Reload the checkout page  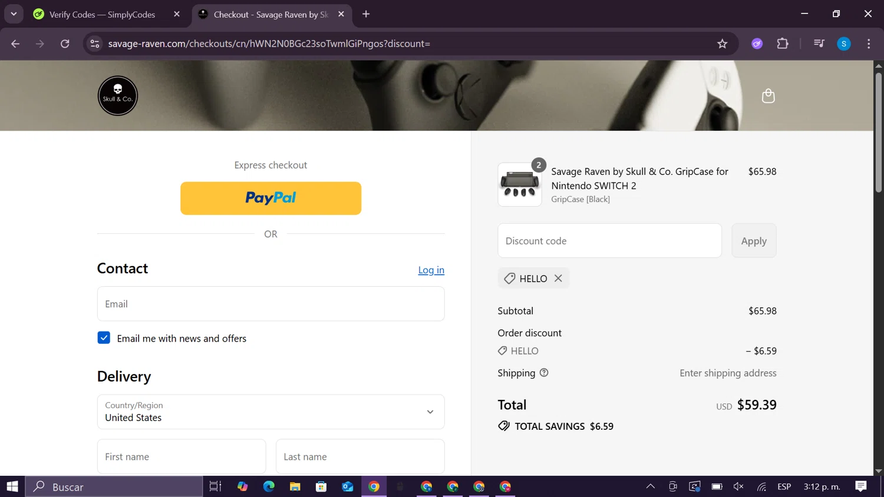coord(65,44)
